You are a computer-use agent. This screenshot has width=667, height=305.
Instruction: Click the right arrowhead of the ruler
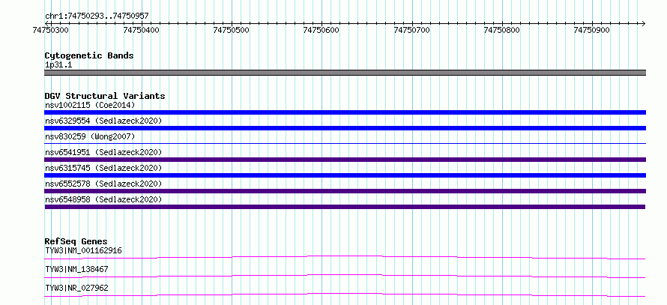(x=643, y=23)
